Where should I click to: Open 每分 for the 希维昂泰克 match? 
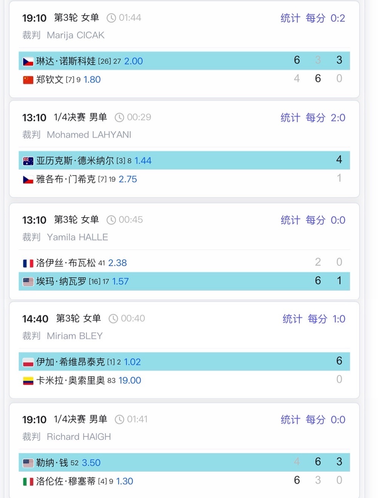318,319
